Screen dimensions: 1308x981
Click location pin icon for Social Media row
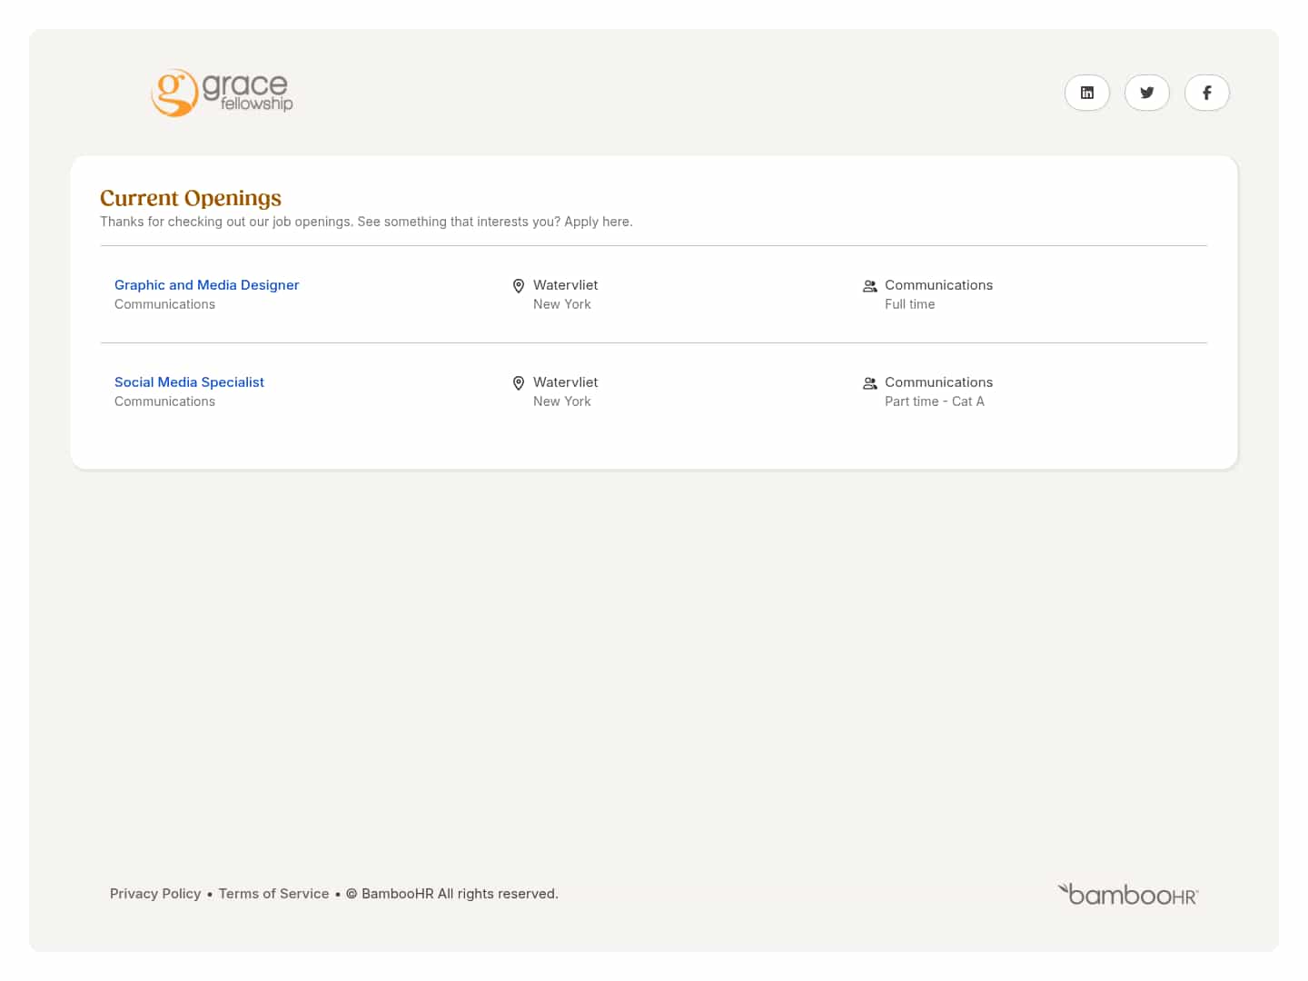coord(519,383)
